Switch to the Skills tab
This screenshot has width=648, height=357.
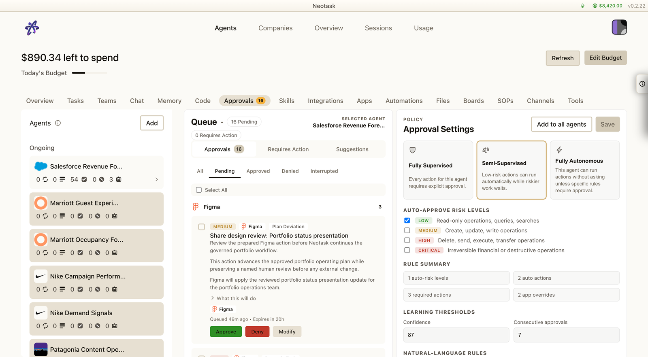287,101
